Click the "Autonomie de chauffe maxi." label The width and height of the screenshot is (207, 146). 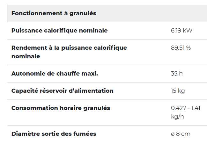(55, 74)
